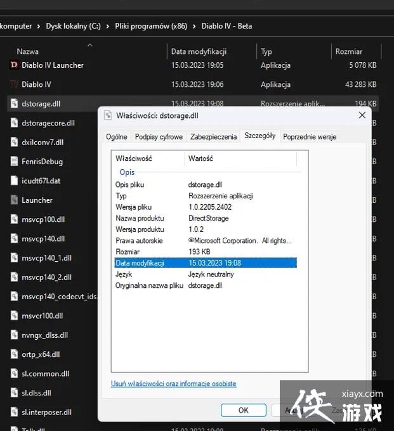Screen dimensions: 394x431
Task: Click the msvcp100.dll file icon
Action: [x=14, y=219]
